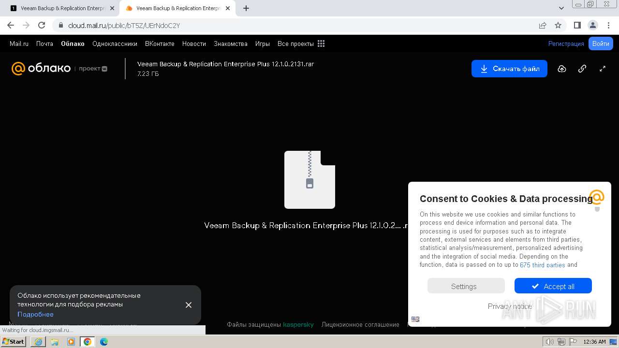Click the Chrome taskbar icon
This screenshot has height=348, width=619.
88,342
